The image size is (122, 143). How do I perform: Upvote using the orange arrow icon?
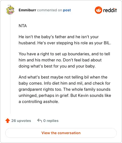[x=8, y=121]
